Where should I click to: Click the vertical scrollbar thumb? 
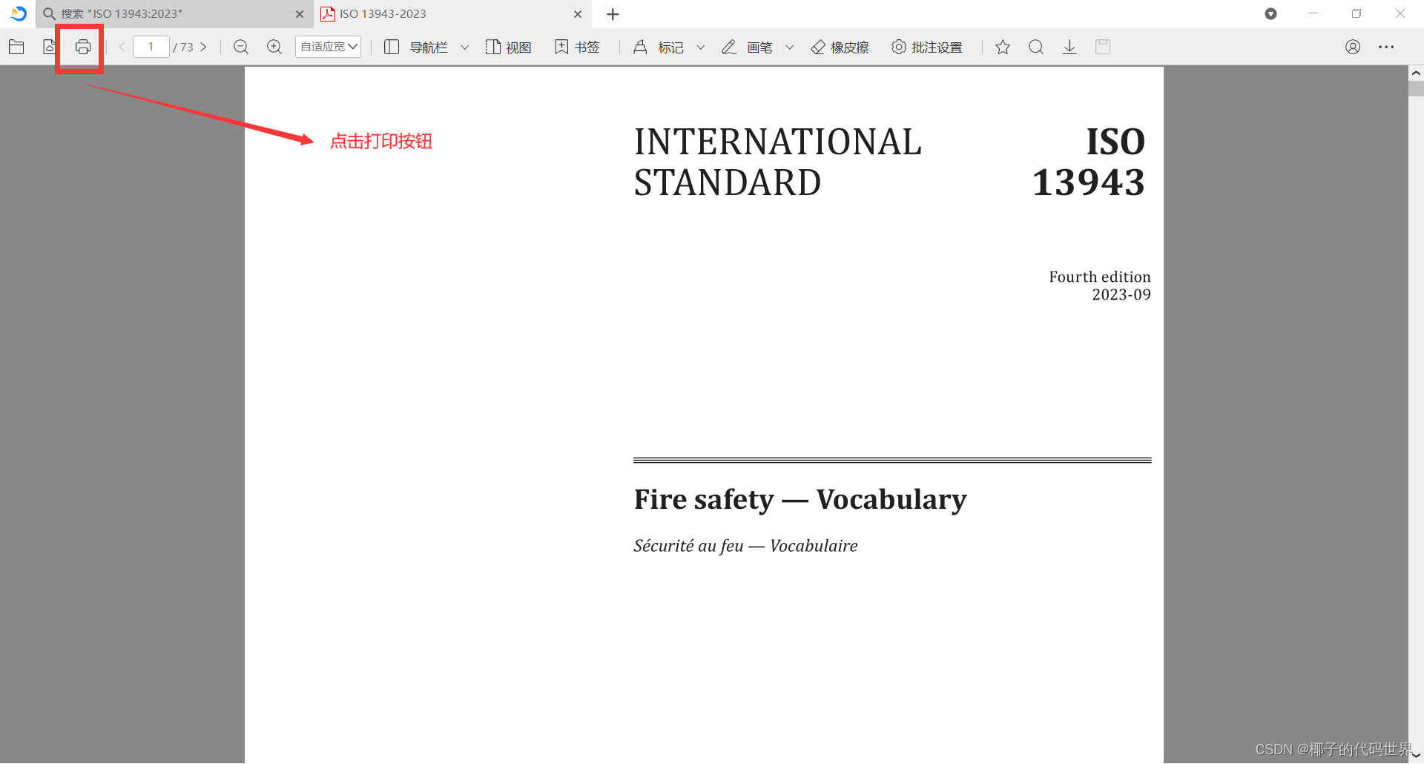(x=1416, y=89)
